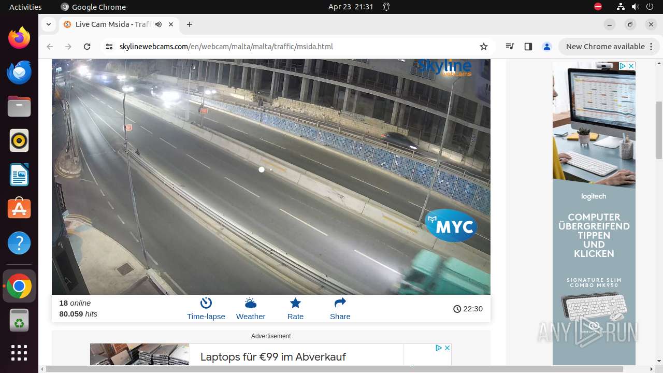Expand the tab search dropdown
The image size is (663, 373).
(x=48, y=24)
